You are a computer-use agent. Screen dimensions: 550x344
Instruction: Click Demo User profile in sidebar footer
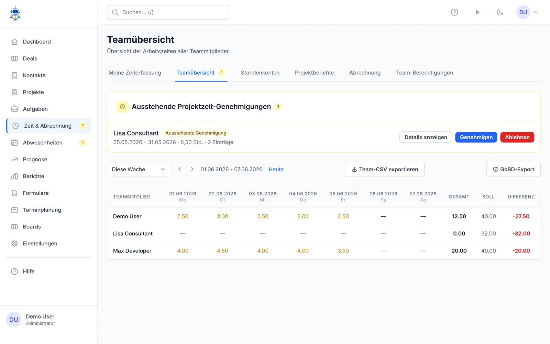pyautogui.click(x=48, y=320)
